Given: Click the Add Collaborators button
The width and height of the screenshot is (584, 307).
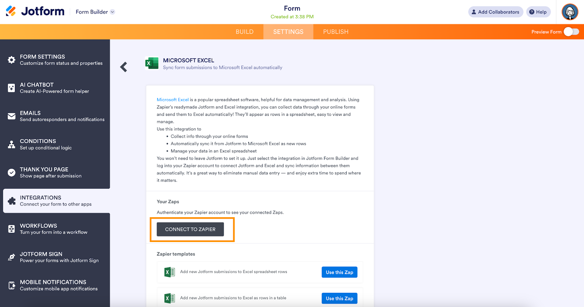Looking at the screenshot, I should (x=495, y=12).
